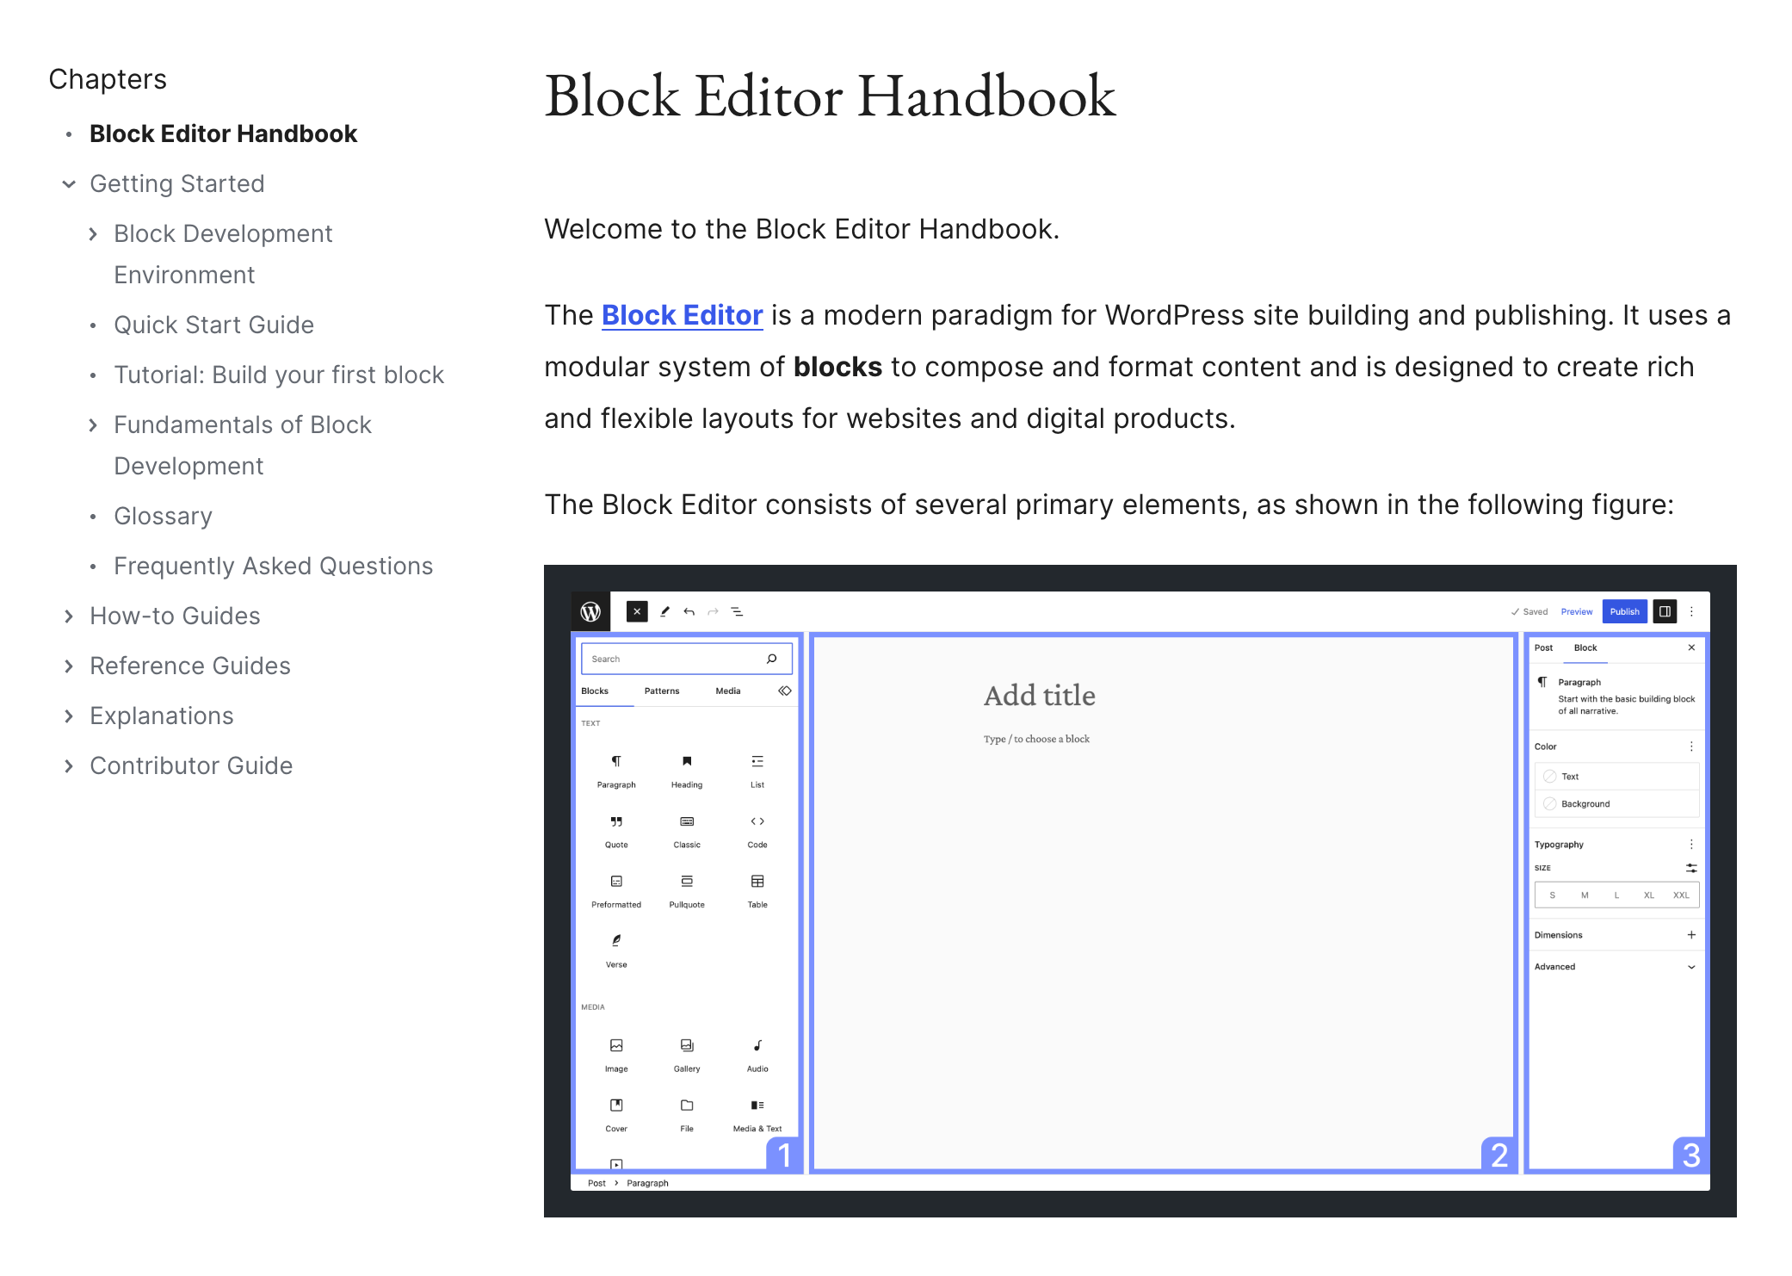Screen dimensions: 1792x1276
Task: Click the undo arrow in editor toolbar
Action: click(x=689, y=611)
